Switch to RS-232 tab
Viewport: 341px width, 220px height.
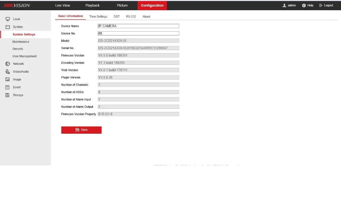click(131, 16)
